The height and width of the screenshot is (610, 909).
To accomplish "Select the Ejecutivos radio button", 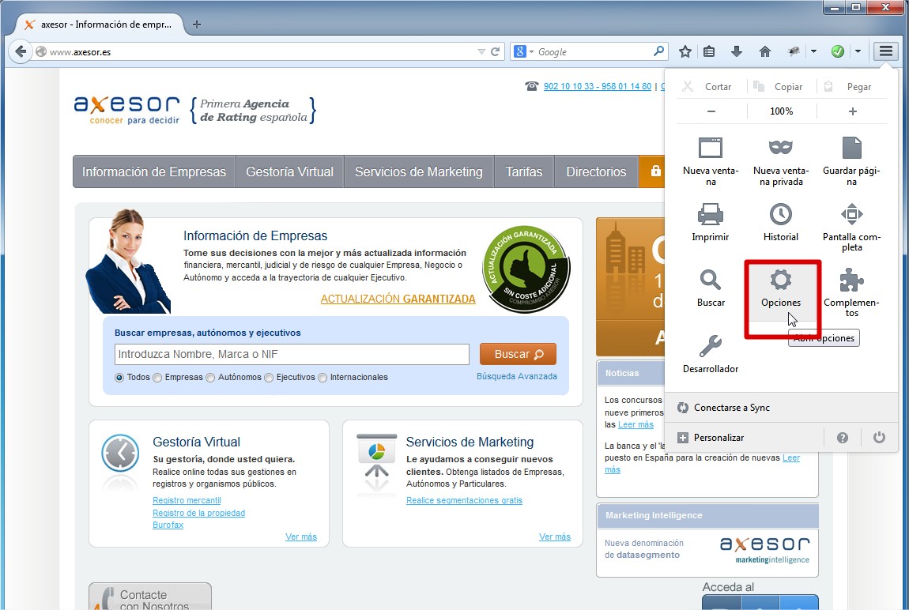I will click(x=269, y=378).
